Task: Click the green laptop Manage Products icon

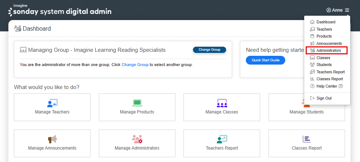Action: click(x=137, y=103)
